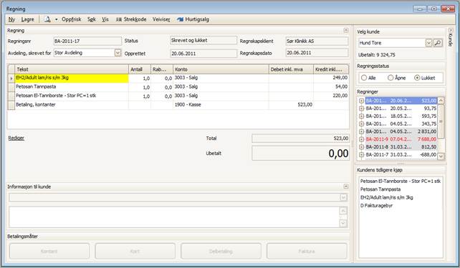Click the Lagre menu item
This screenshot has width=460, height=268.
pyautogui.click(x=27, y=19)
